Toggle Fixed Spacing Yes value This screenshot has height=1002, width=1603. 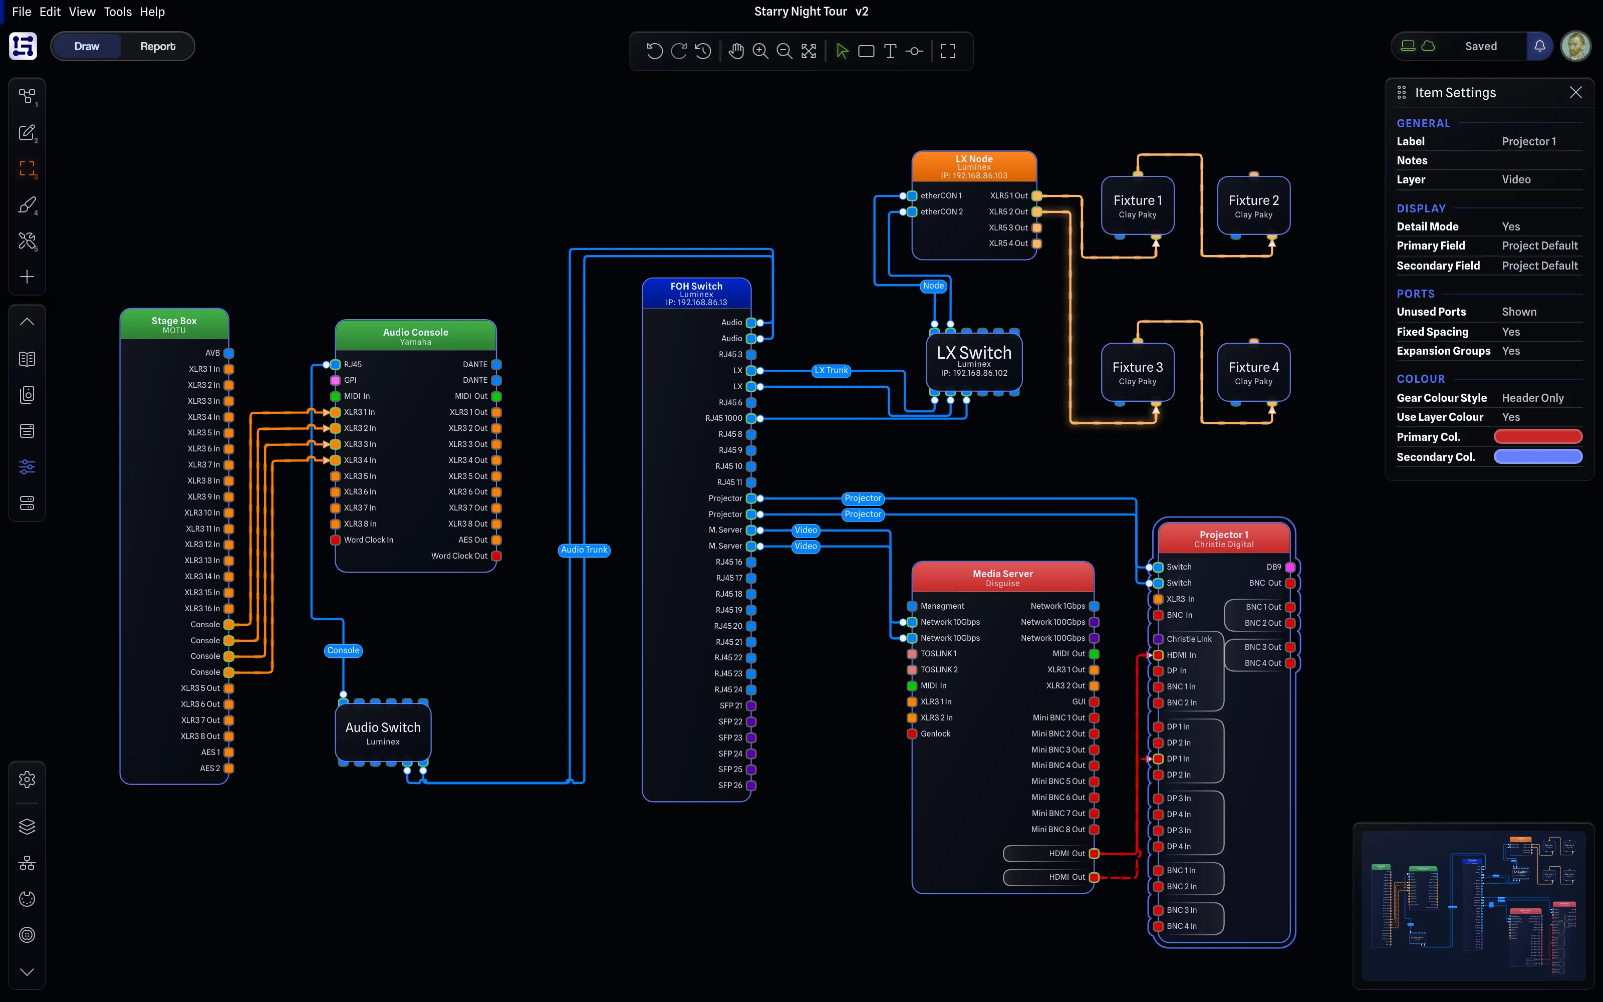[1511, 332]
